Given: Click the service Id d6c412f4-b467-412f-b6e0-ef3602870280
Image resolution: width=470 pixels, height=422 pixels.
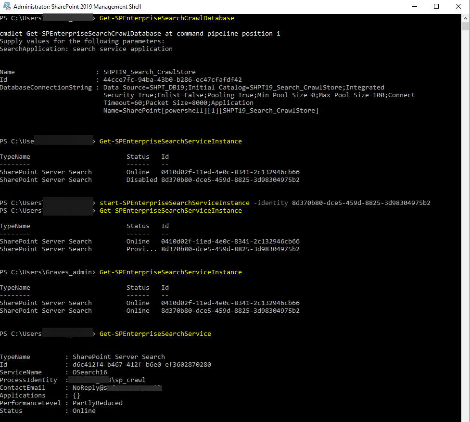Looking at the screenshot, I should point(142,364).
